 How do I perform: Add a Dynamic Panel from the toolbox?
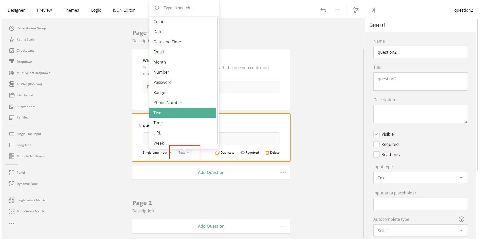pyautogui.click(x=27, y=184)
